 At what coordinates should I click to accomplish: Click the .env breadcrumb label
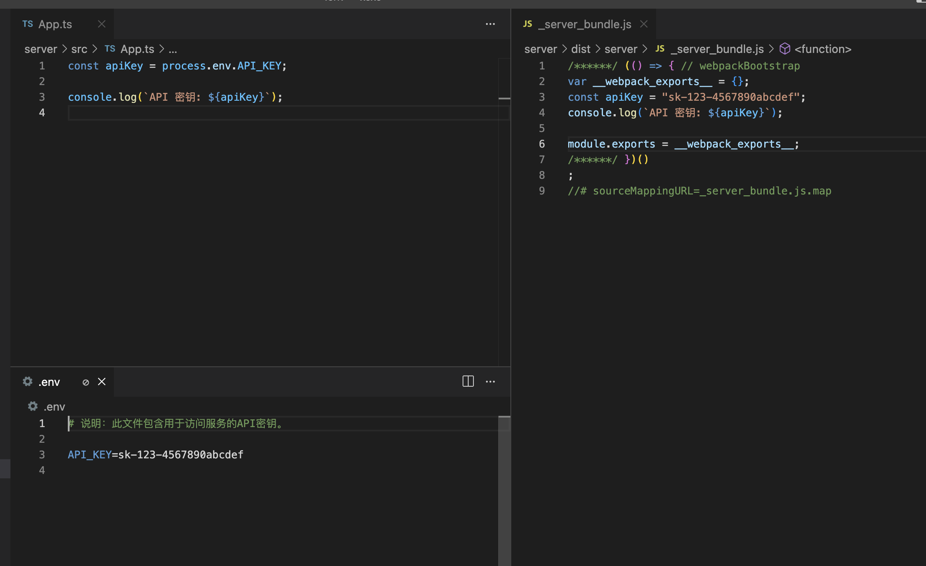coord(54,407)
